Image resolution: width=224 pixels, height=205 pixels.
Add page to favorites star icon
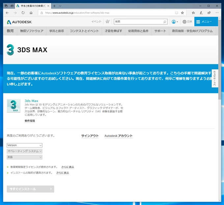182,13
